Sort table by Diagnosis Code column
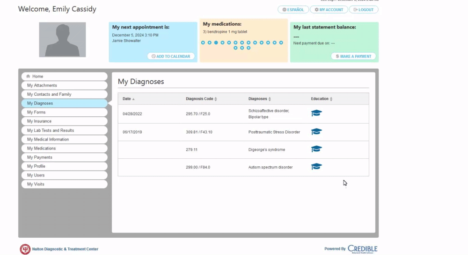This screenshot has width=468, height=255. 201,99
